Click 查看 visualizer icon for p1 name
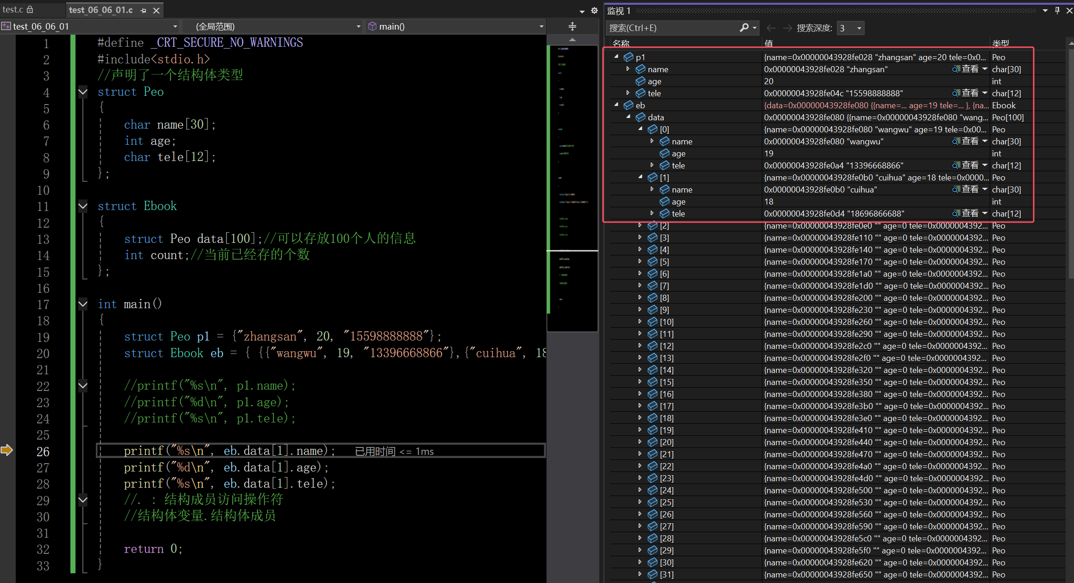 click(x=965, y=69)
